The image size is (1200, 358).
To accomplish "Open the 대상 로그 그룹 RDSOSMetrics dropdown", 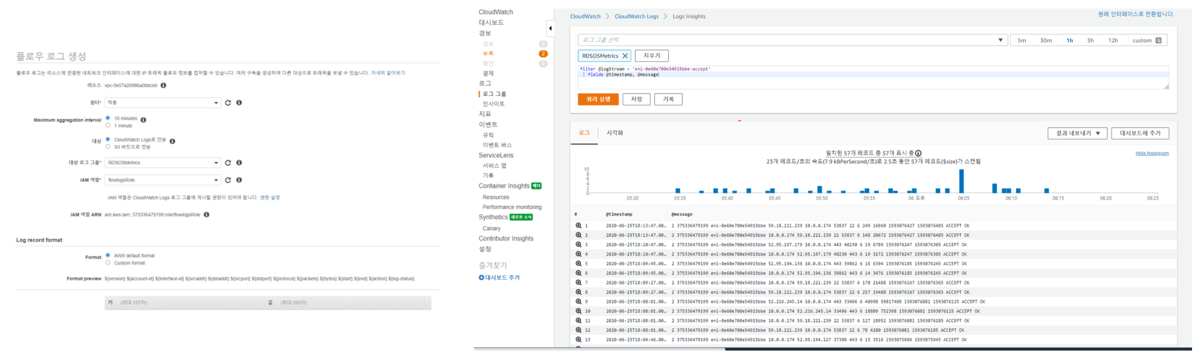I will point(162,163).
